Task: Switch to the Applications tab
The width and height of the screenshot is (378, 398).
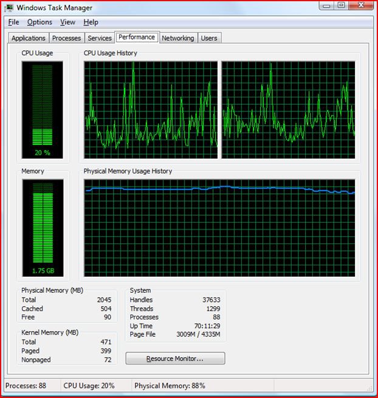Action: [29, 38]
